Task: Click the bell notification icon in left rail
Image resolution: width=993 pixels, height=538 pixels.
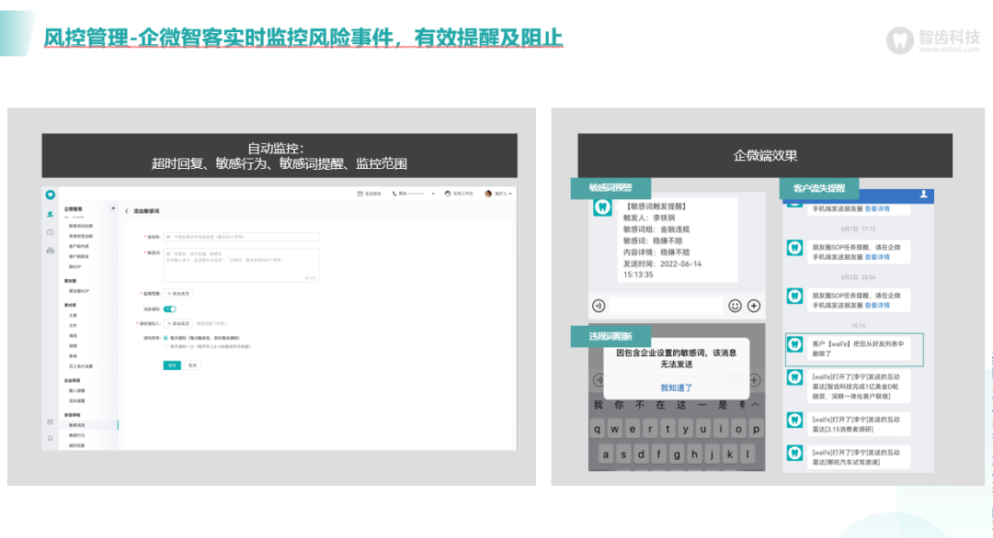Action: click(50, 438)
